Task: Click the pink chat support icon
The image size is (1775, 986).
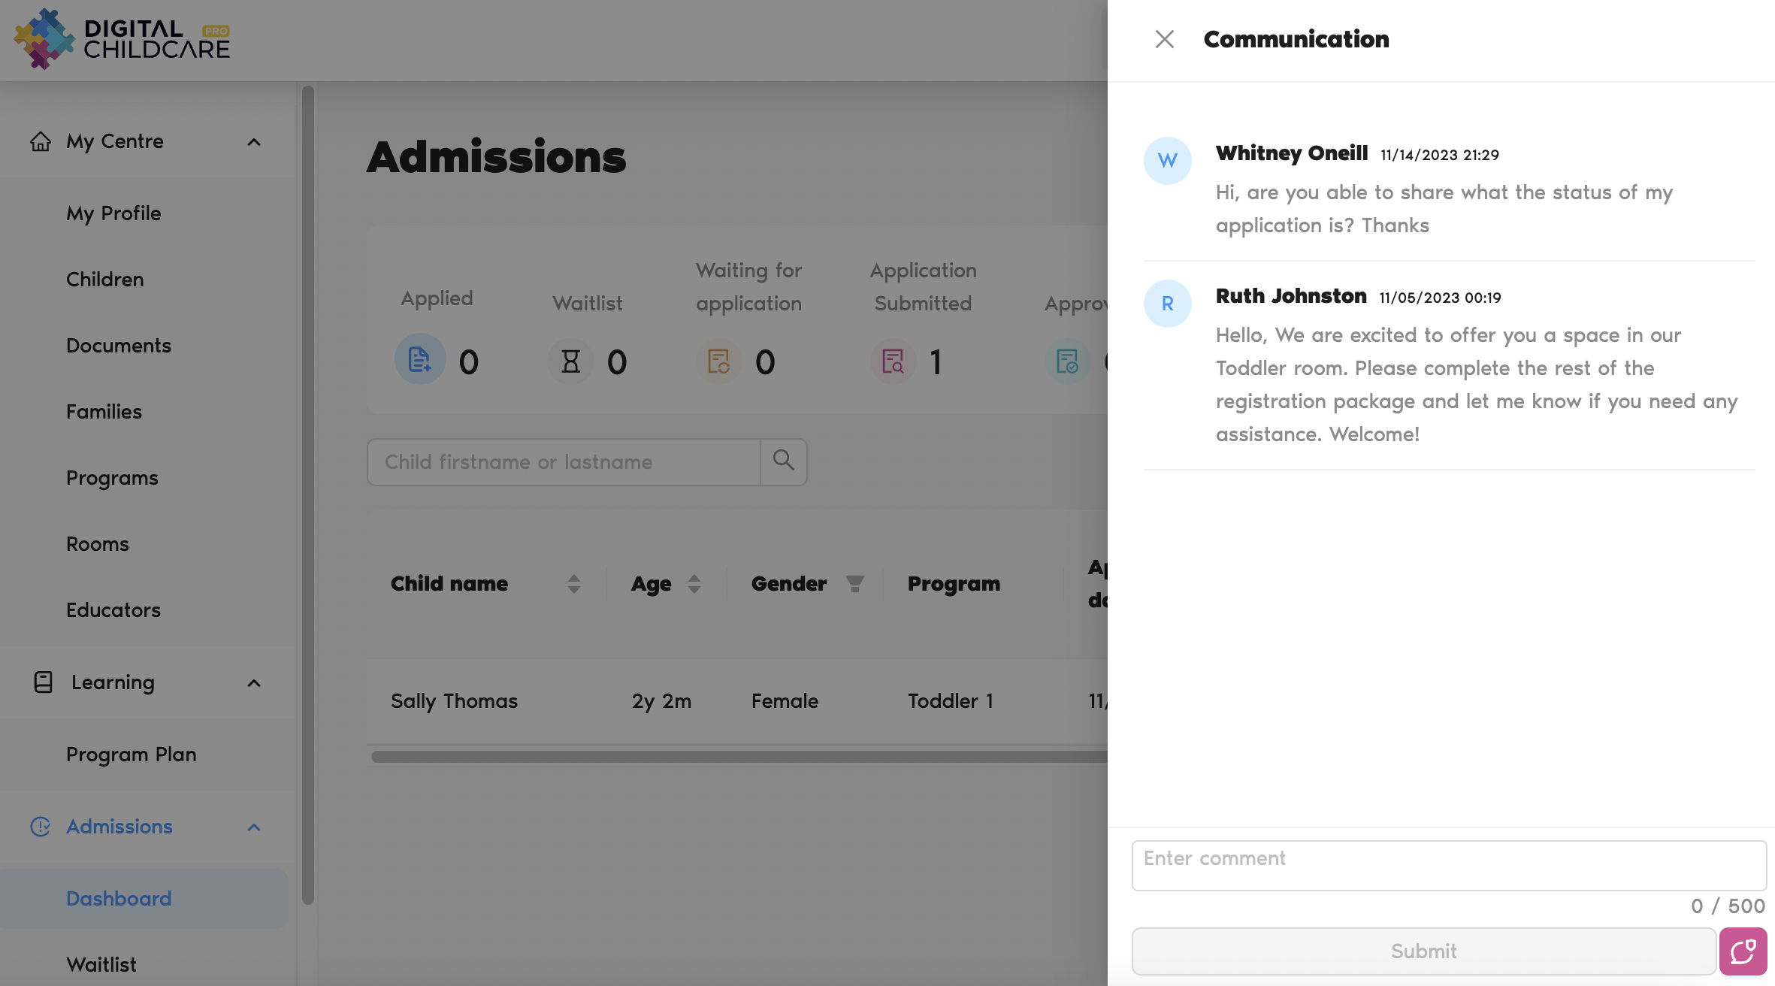Action: 1743,951
